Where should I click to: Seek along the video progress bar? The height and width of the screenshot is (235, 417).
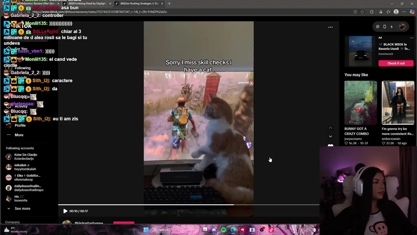(189, 205)
